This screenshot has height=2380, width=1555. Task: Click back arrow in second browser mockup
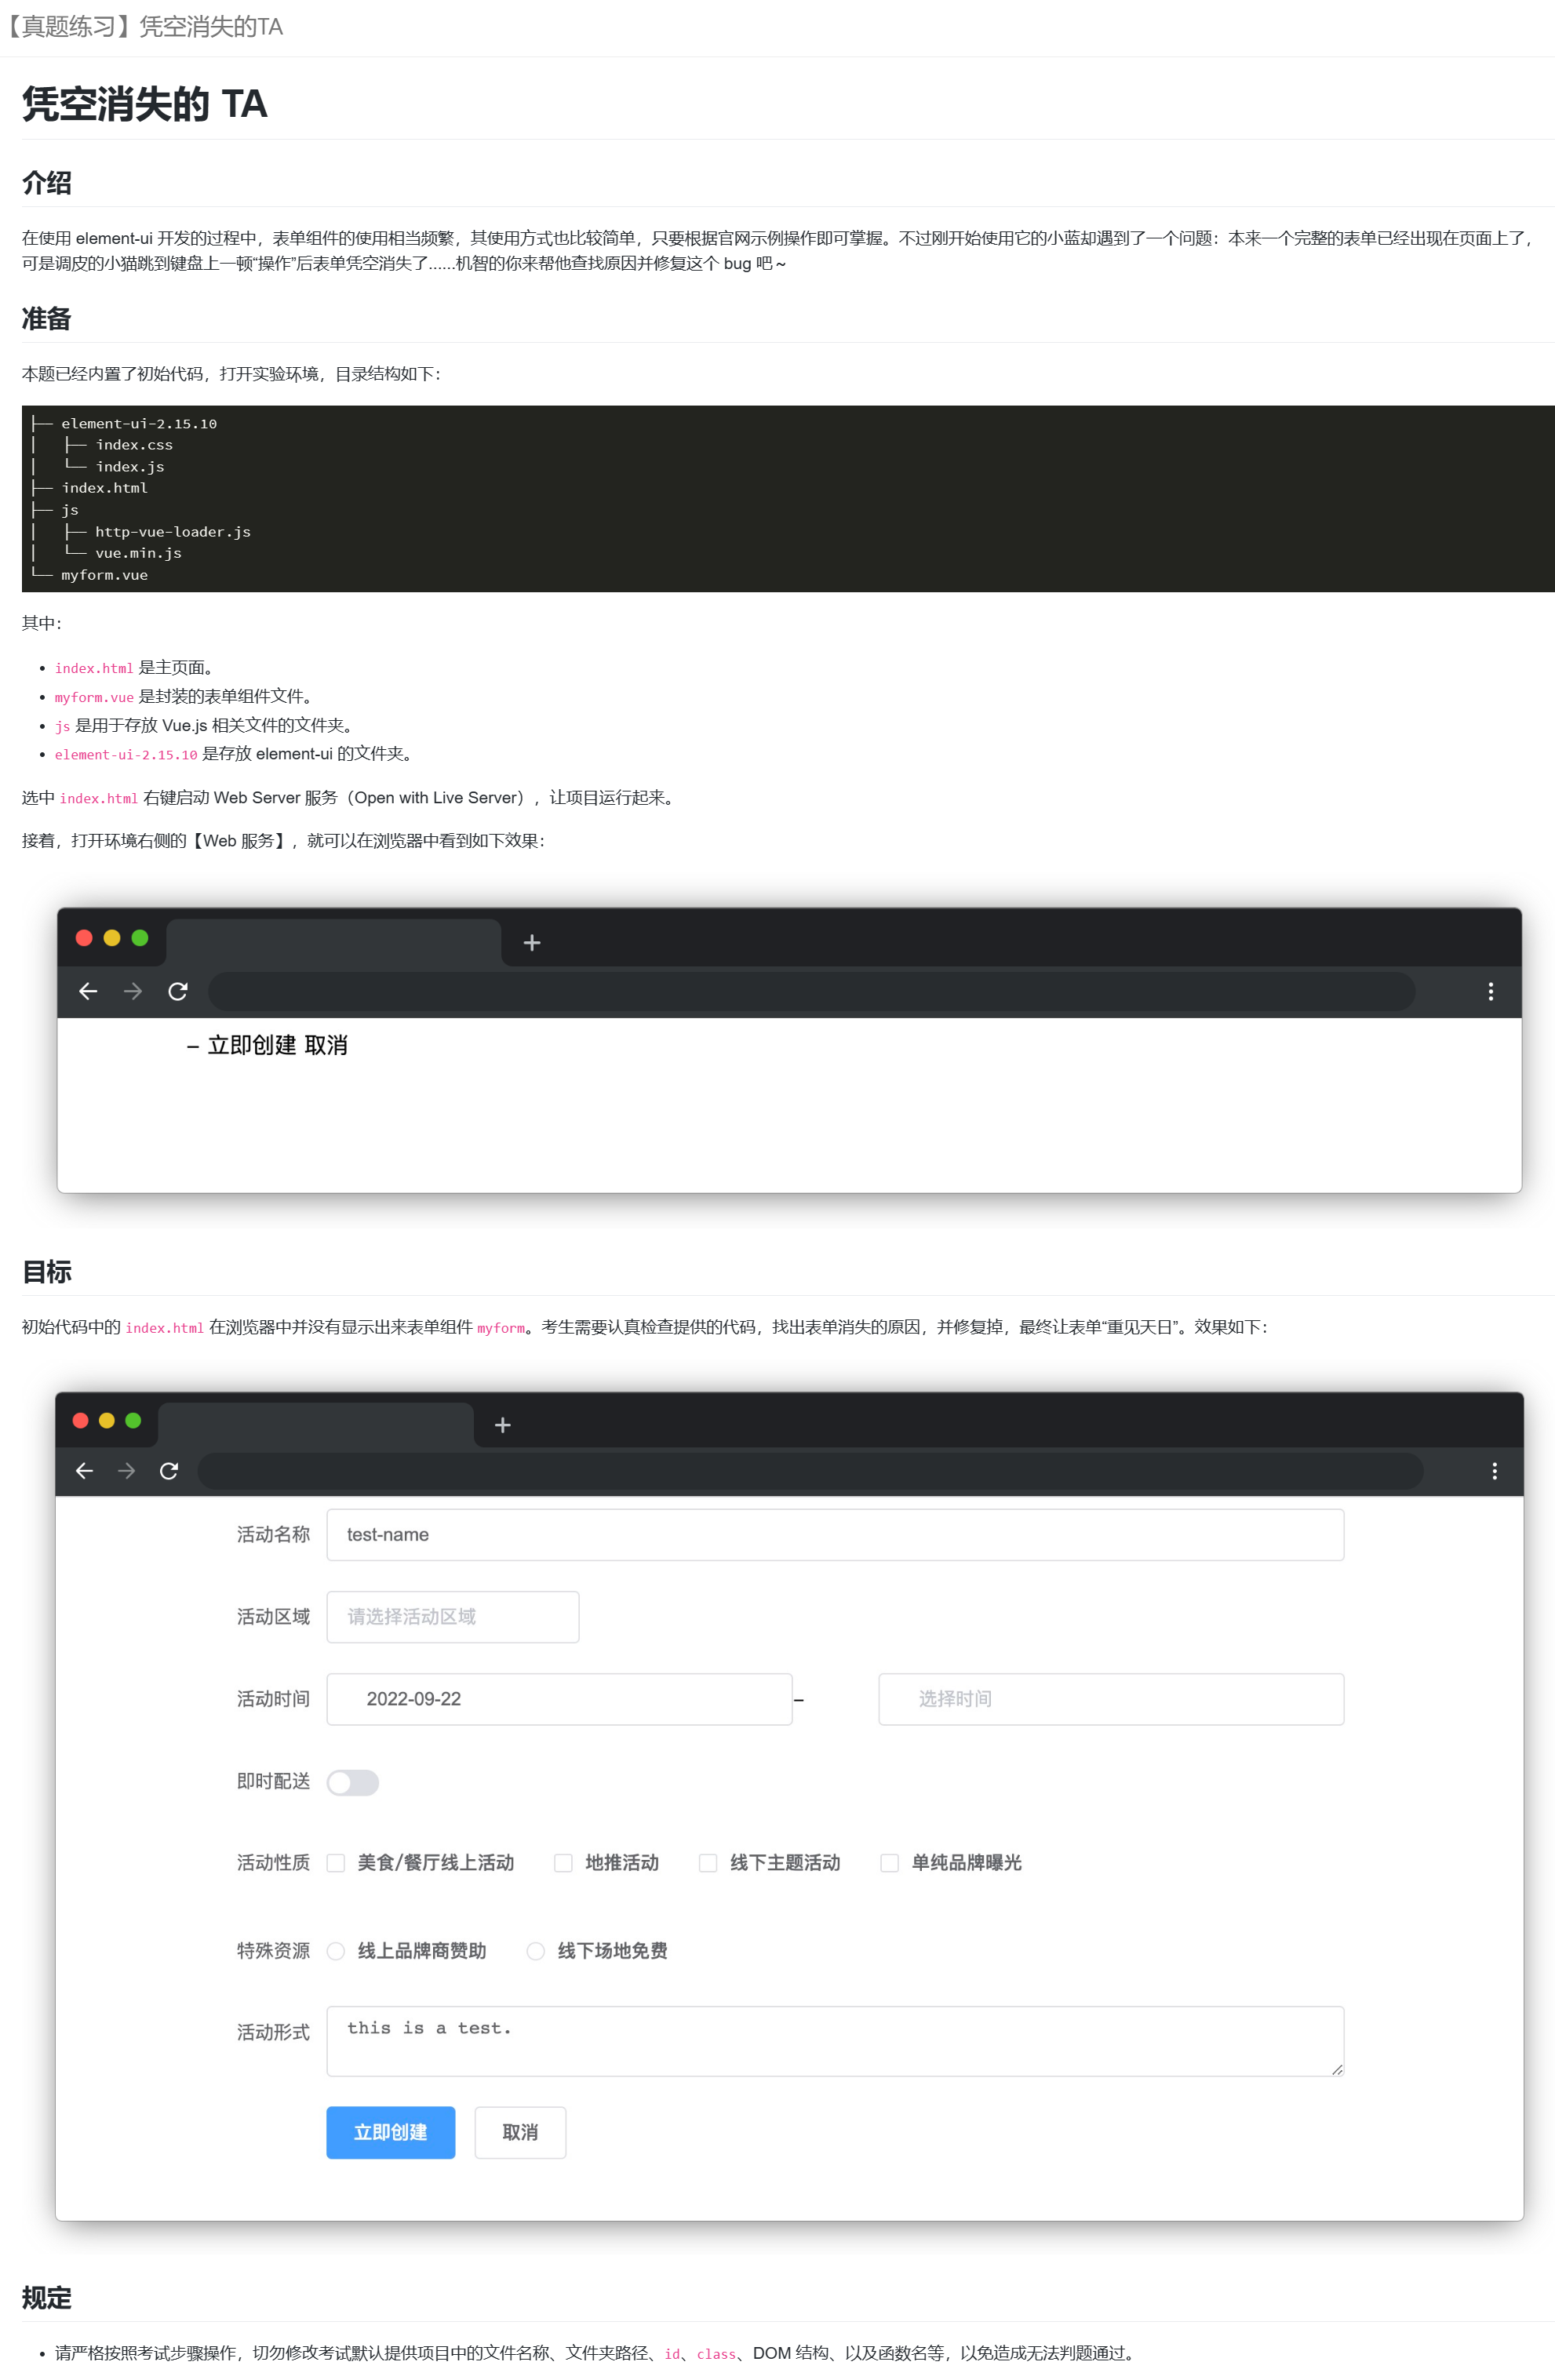84,1470
